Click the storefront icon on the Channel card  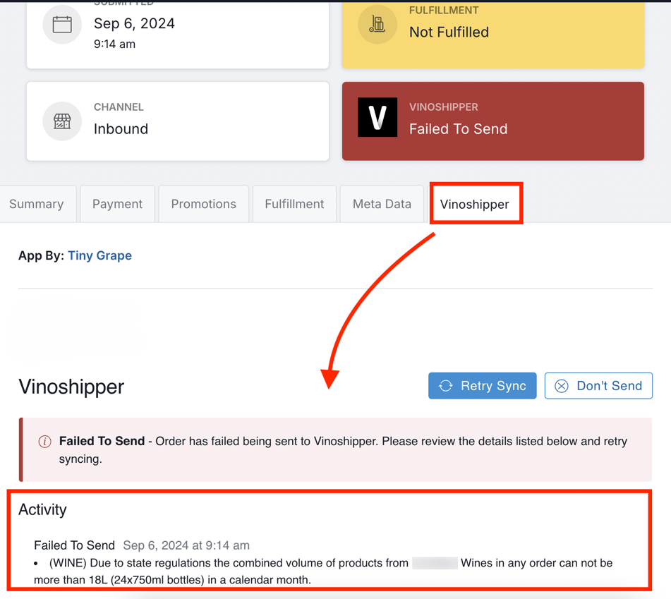click(x=62, y=121)
